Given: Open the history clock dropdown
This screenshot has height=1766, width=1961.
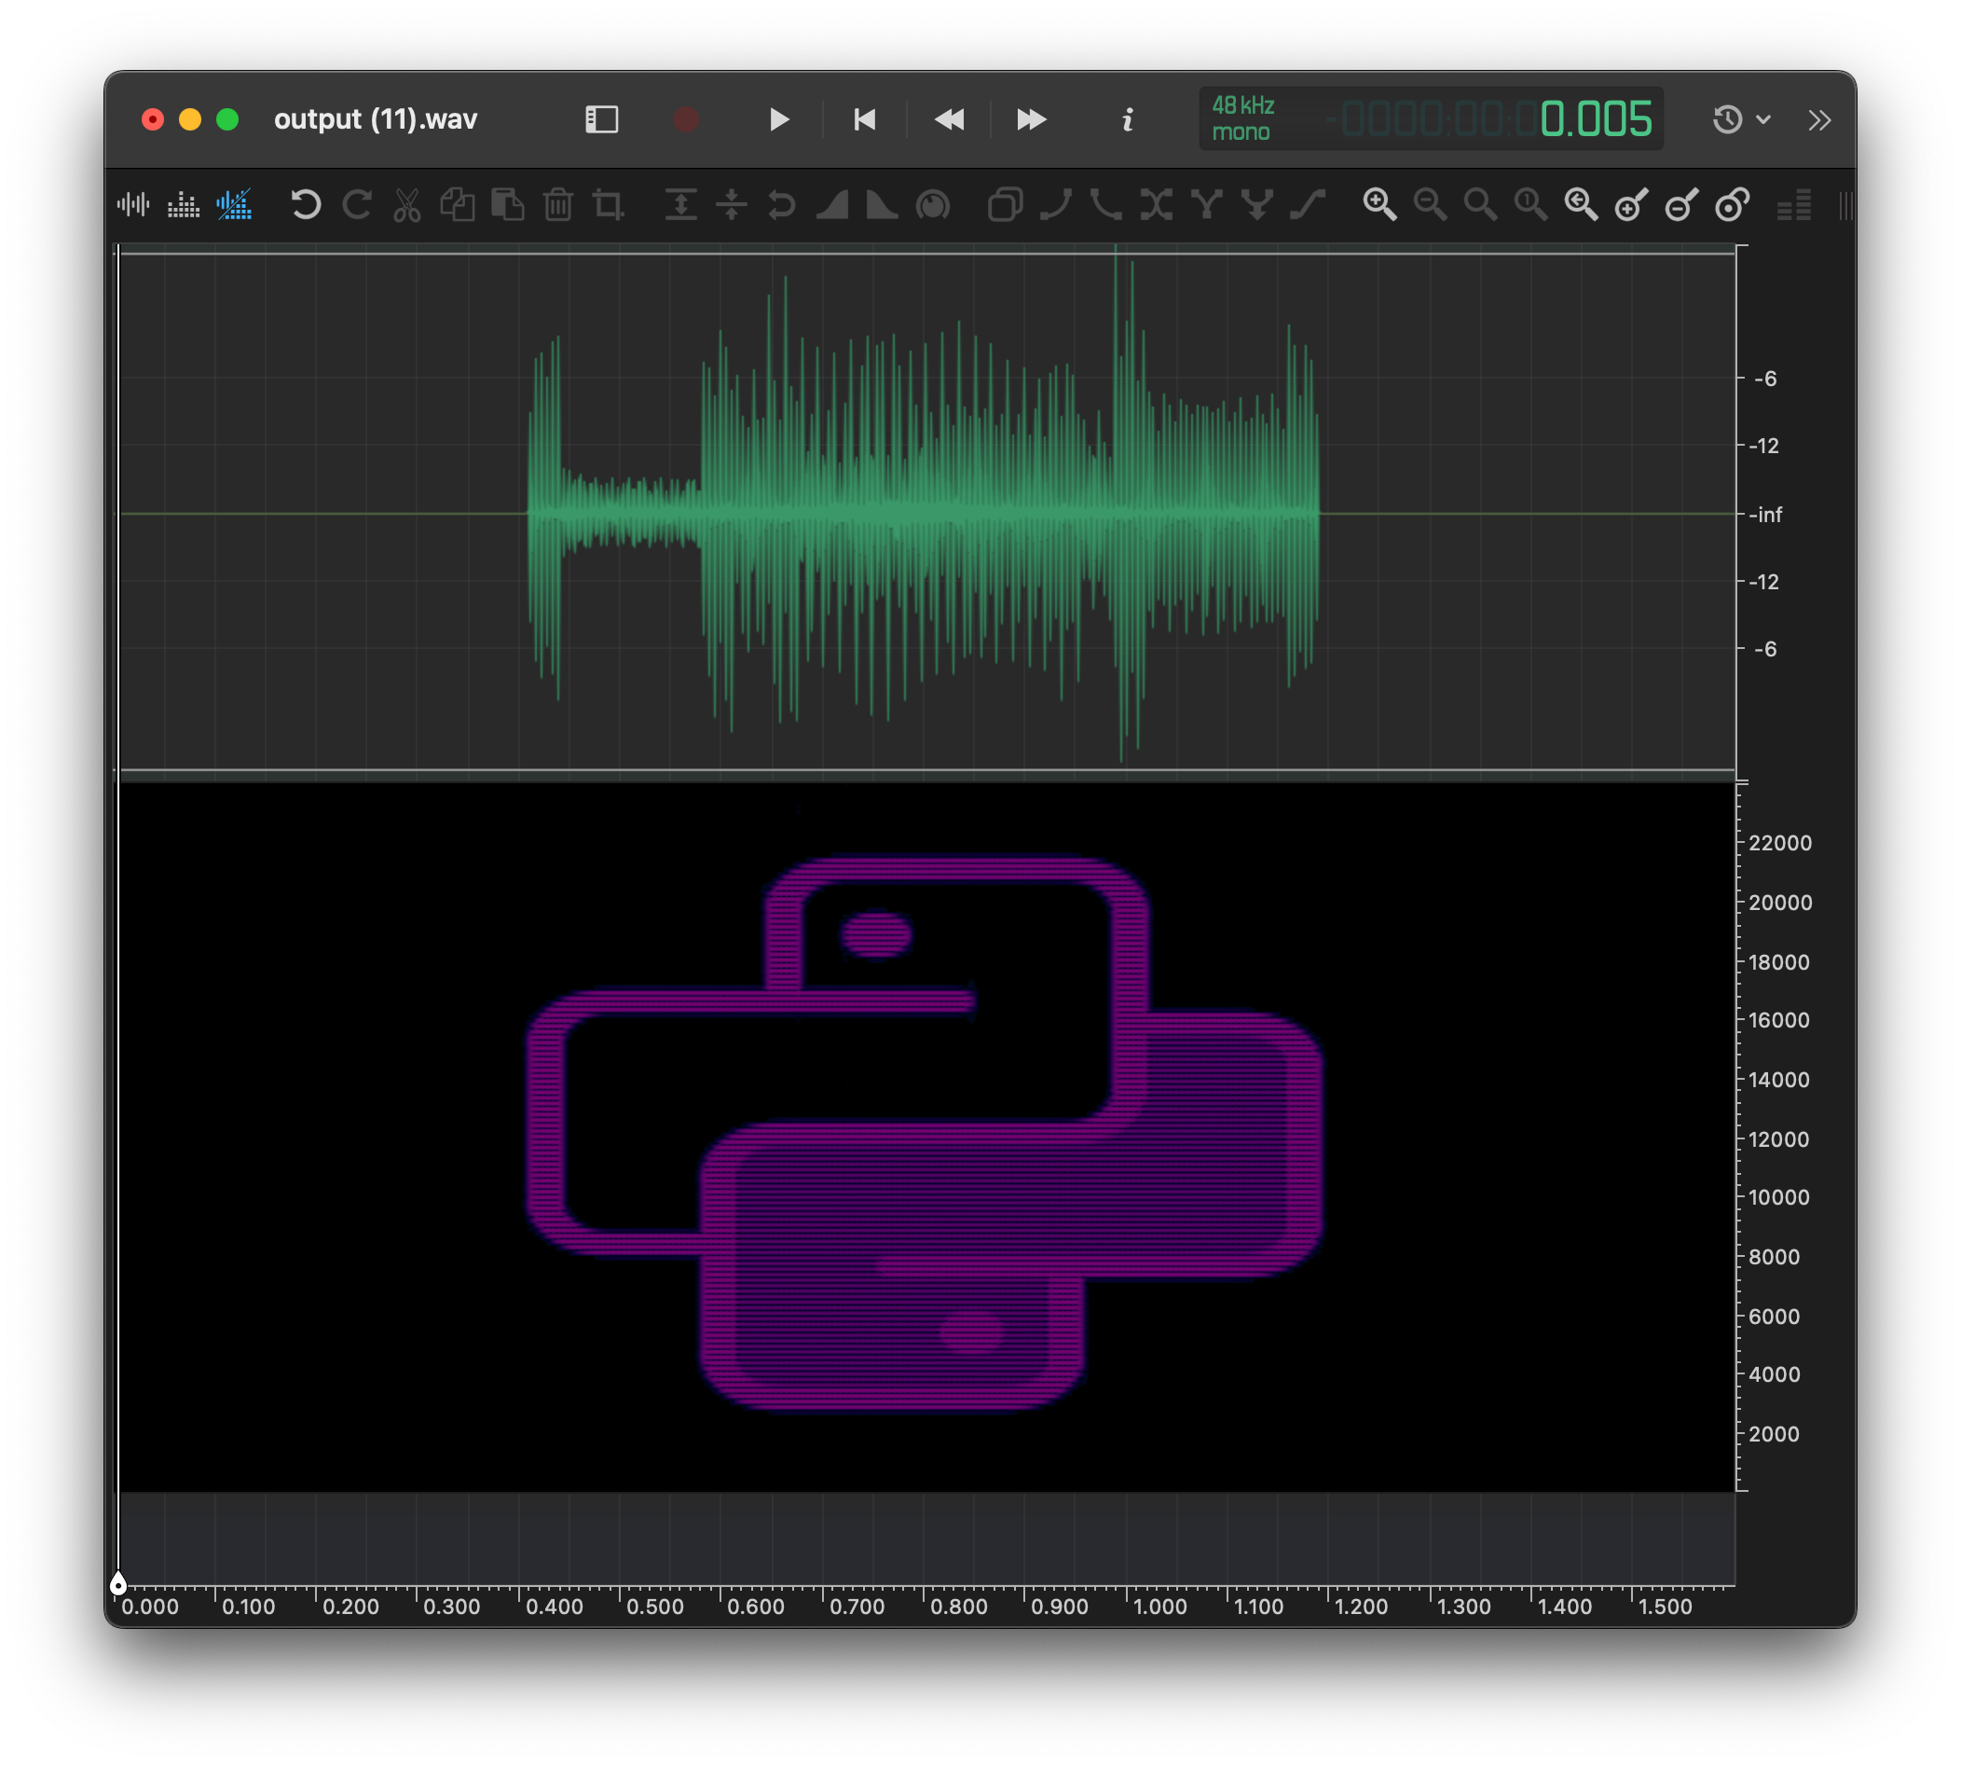Looking at the screenshot, I should pyautogui.click(x=1741, y=119).
